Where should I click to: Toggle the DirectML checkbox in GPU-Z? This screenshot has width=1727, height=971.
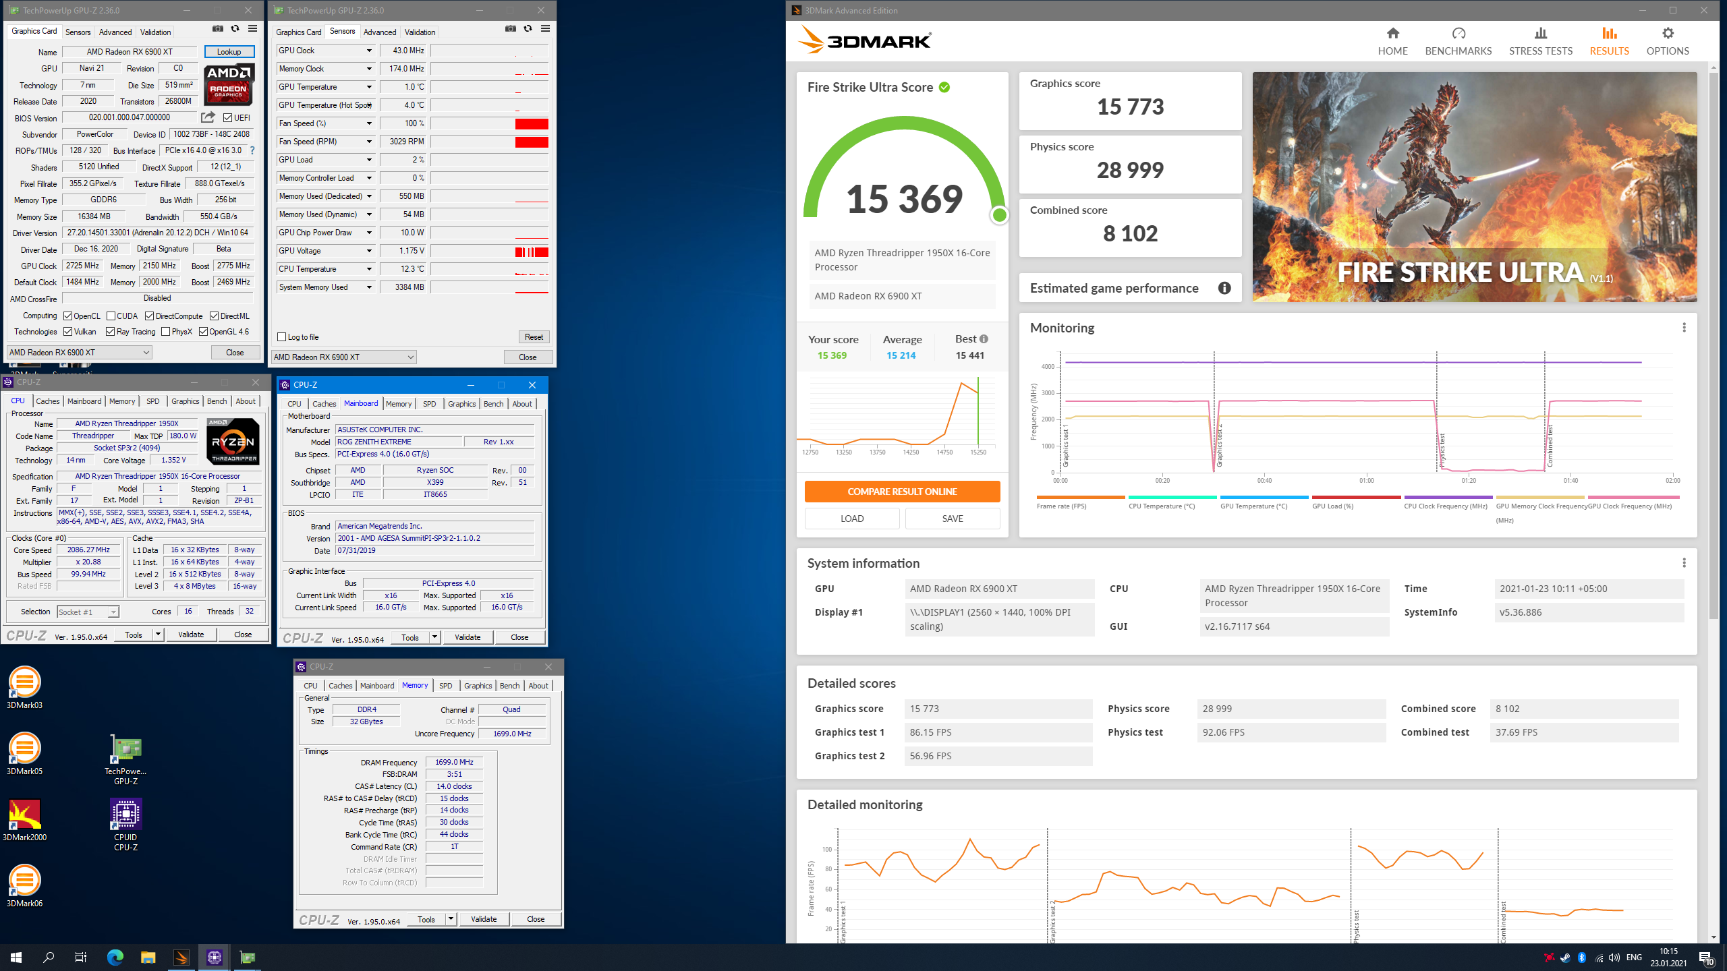pos(215,316)
